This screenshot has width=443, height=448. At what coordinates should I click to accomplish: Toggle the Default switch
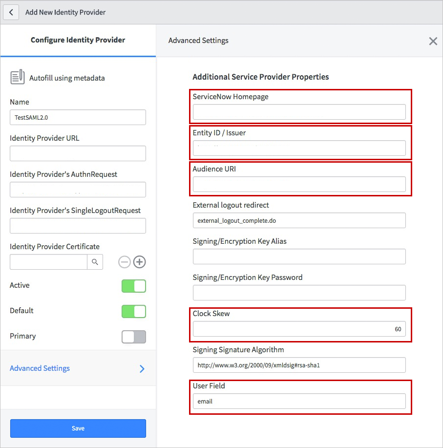[134, 311]
